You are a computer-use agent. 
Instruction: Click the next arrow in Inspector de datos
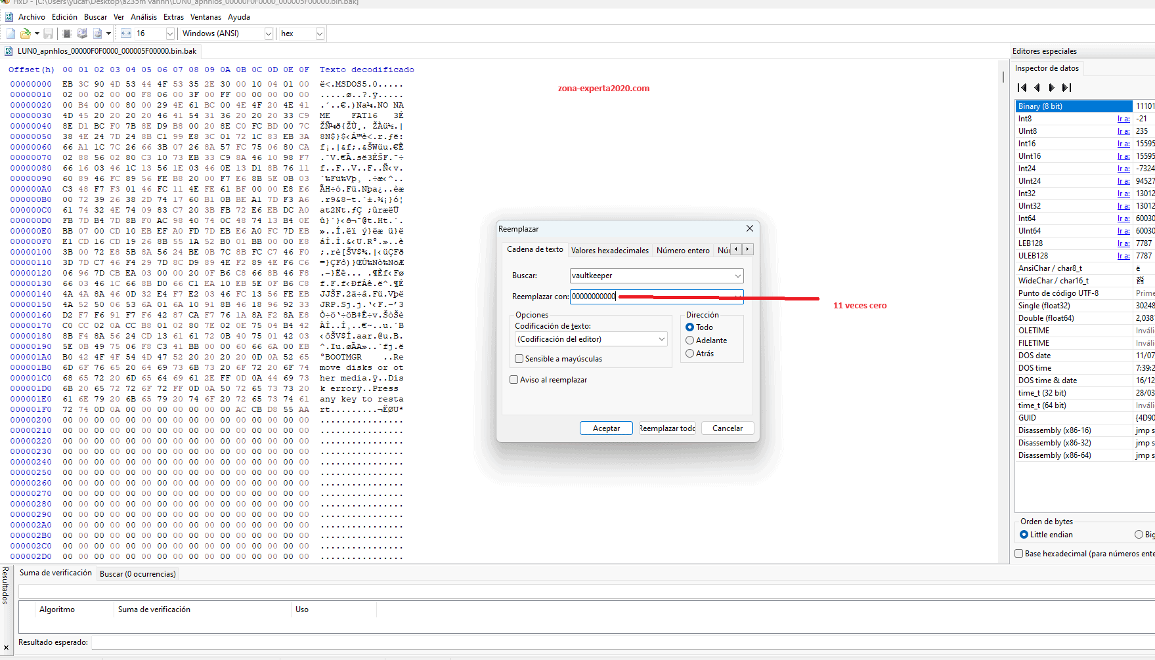(1052, 87)
